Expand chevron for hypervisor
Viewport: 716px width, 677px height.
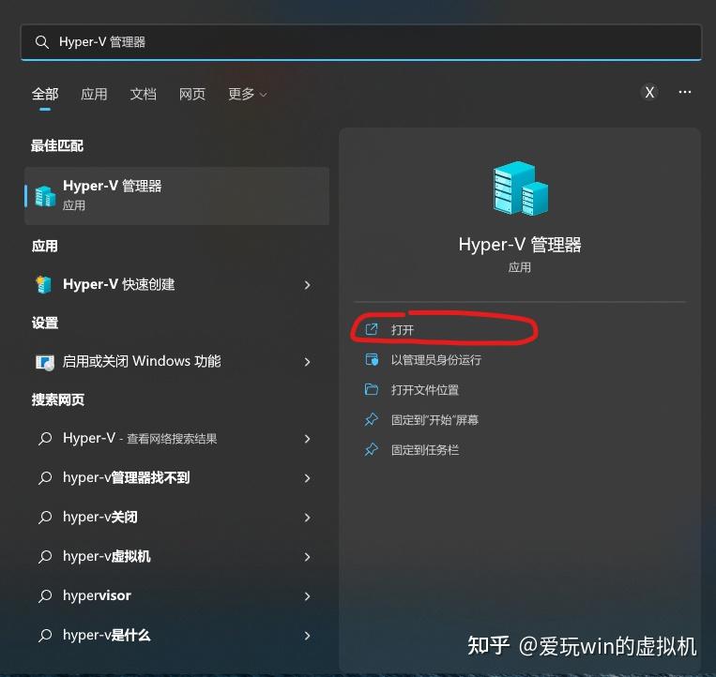tap(307, 596)
